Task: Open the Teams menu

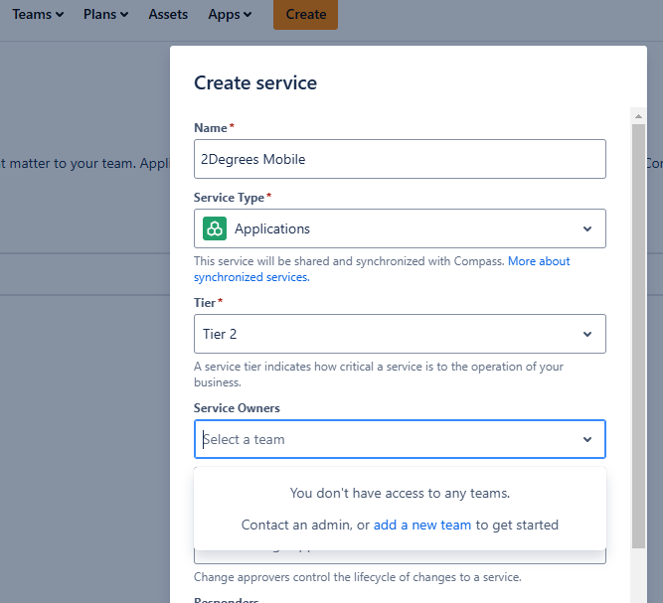Action: pyautogui.click(x=38, y=14)
